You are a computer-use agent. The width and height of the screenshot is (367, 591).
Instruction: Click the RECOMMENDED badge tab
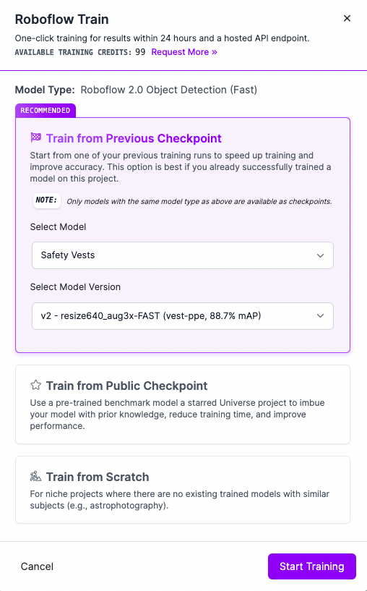(46, 111)
